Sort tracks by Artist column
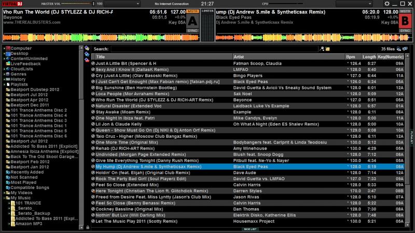The height and width of the screenshot is (233, 415). pyautogui.click(x=289, y=57)
